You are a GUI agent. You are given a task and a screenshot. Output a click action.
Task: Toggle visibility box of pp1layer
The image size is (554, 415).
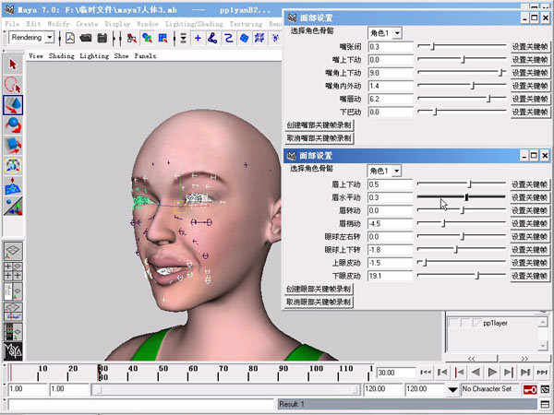point(453,323)
